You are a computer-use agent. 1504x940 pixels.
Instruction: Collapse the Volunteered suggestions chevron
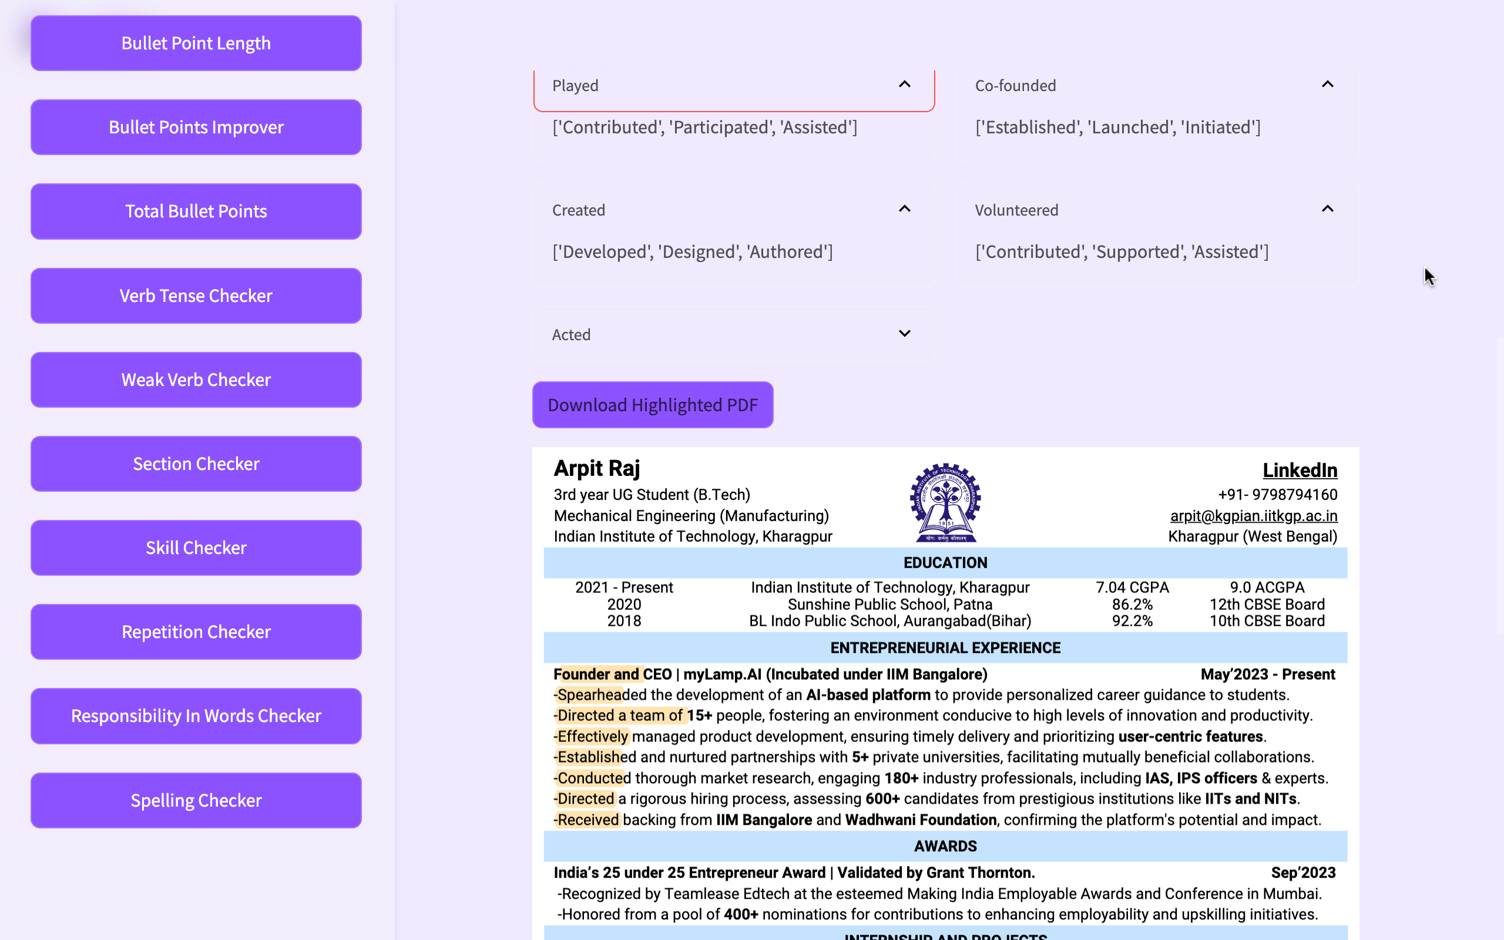(1327, 210)
